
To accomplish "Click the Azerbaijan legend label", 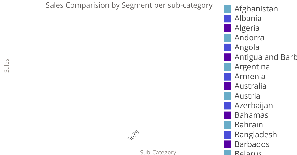I will point(253,106).
